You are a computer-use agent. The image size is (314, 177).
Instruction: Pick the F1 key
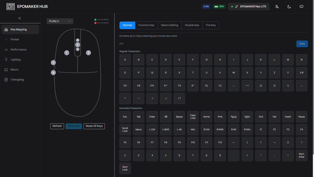[261, 130]
